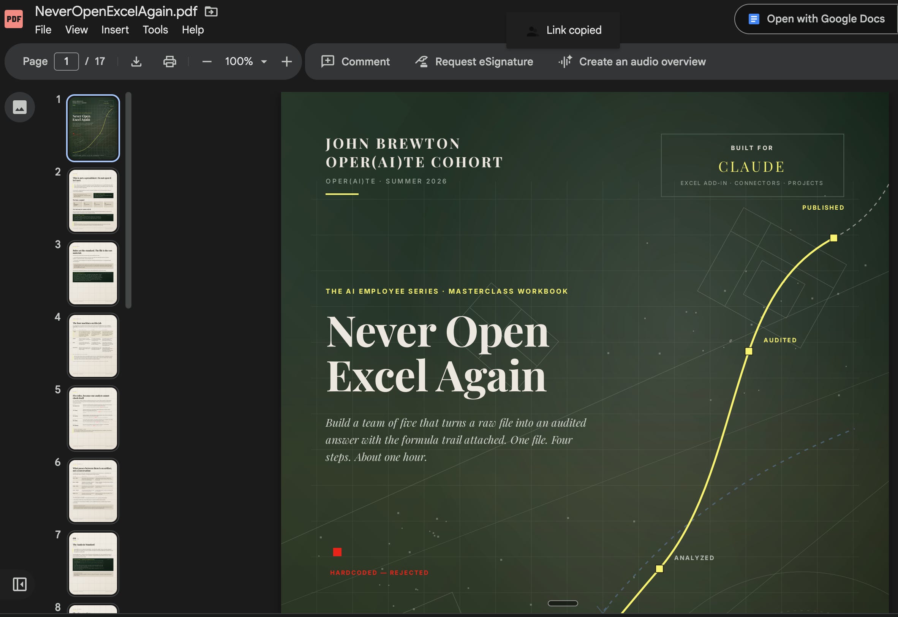Click the Comment speech bubble icon
This screenshot has height=617, width=898.
pyautogui.click(x=328, y=62)
